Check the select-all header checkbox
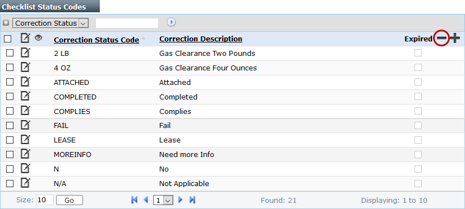Viewport: 465px width, 209px height. (x=8, y=39)
